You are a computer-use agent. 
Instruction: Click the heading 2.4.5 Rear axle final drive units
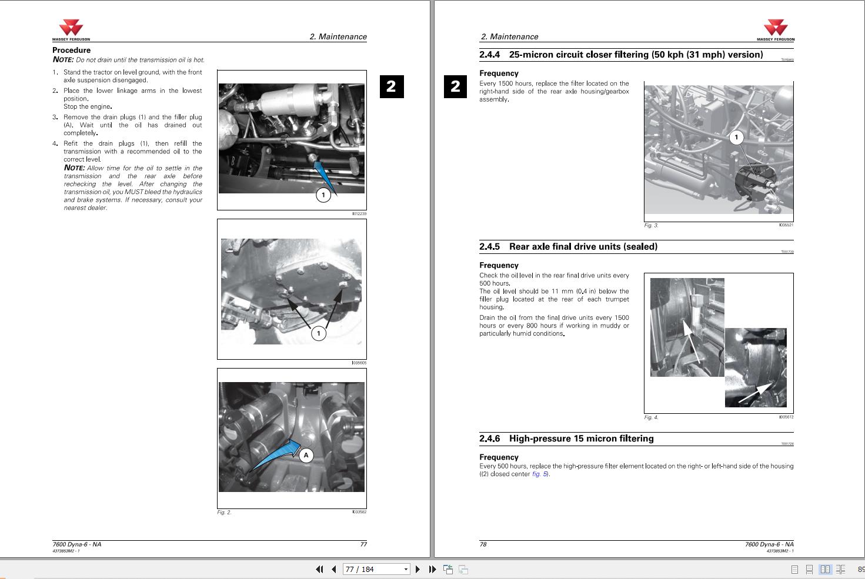(583, 247)
